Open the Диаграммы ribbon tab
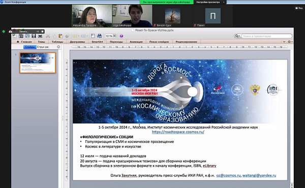The image size is (305, 188). [77, 42]
